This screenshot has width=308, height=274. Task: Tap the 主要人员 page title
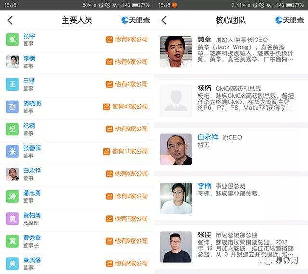pyautogui.click(x=77, y=20)
